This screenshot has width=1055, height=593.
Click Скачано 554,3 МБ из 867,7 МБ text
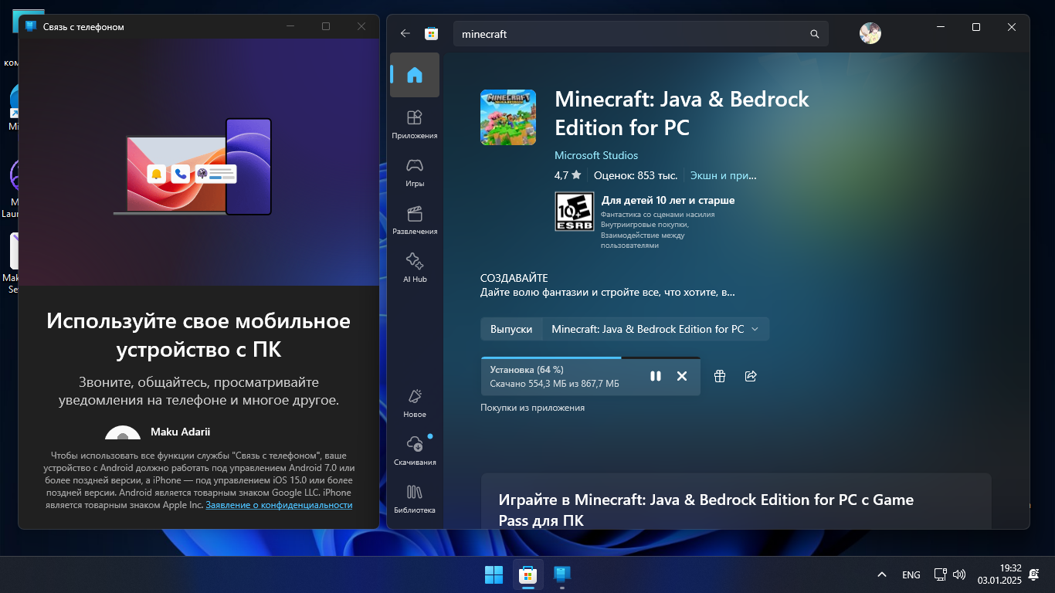555,384
